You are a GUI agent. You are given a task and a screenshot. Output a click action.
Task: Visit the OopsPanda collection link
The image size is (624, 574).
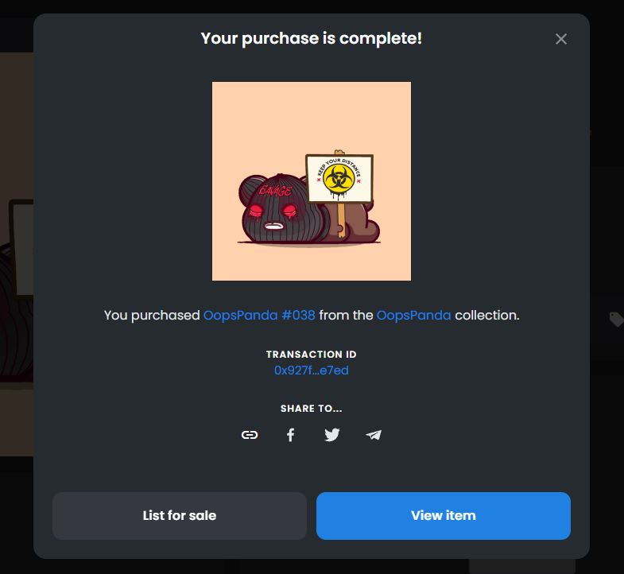click(x=413, y=316)
